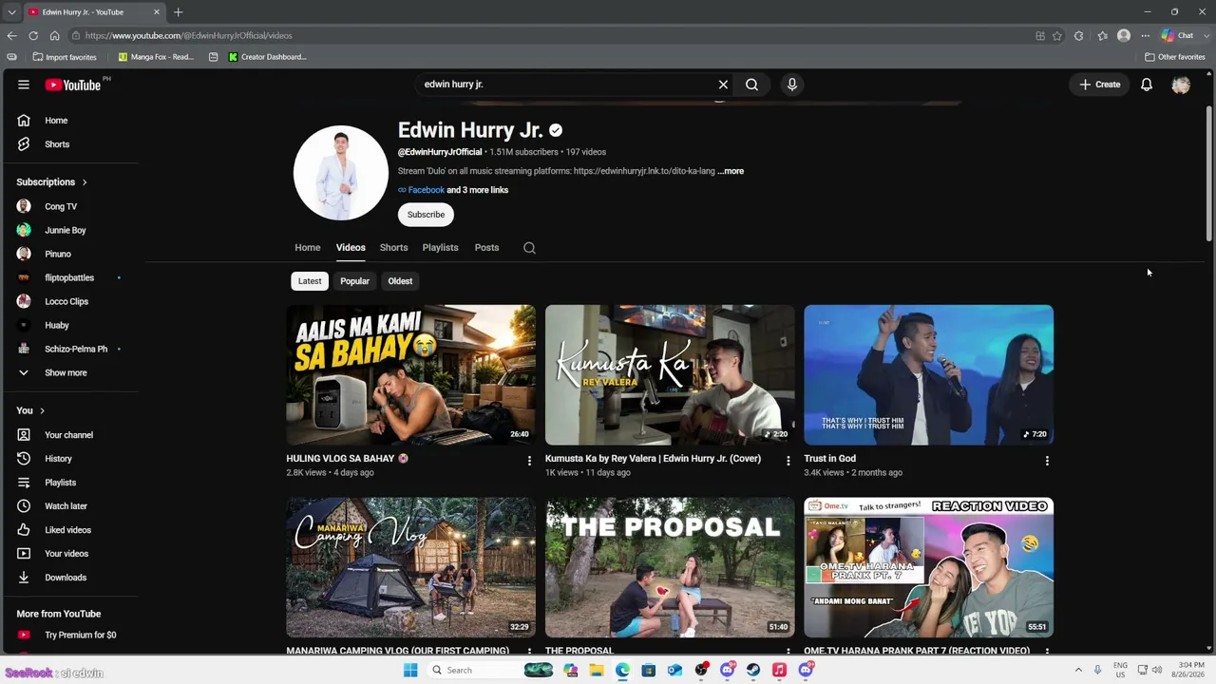Open the account avatar menu
The image size is (1216, 684).
[x=1181, y=85]
